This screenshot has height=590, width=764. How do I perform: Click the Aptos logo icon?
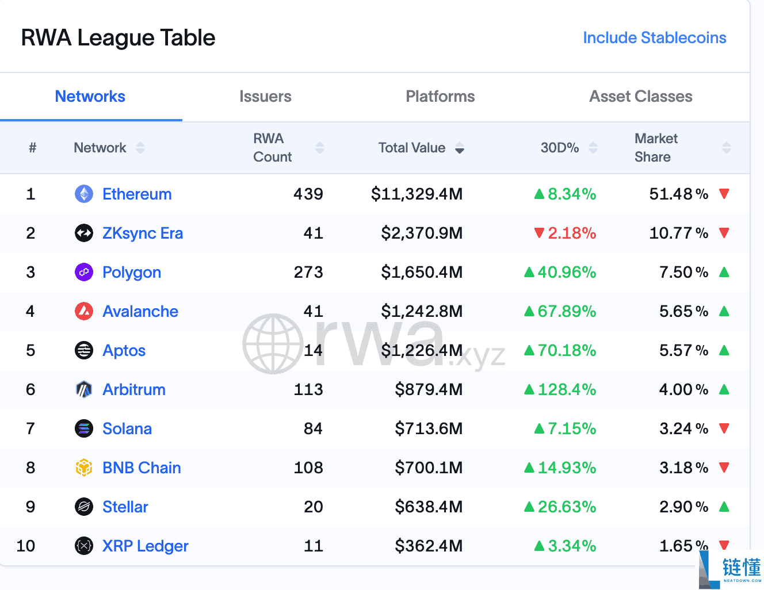point(84,350)
